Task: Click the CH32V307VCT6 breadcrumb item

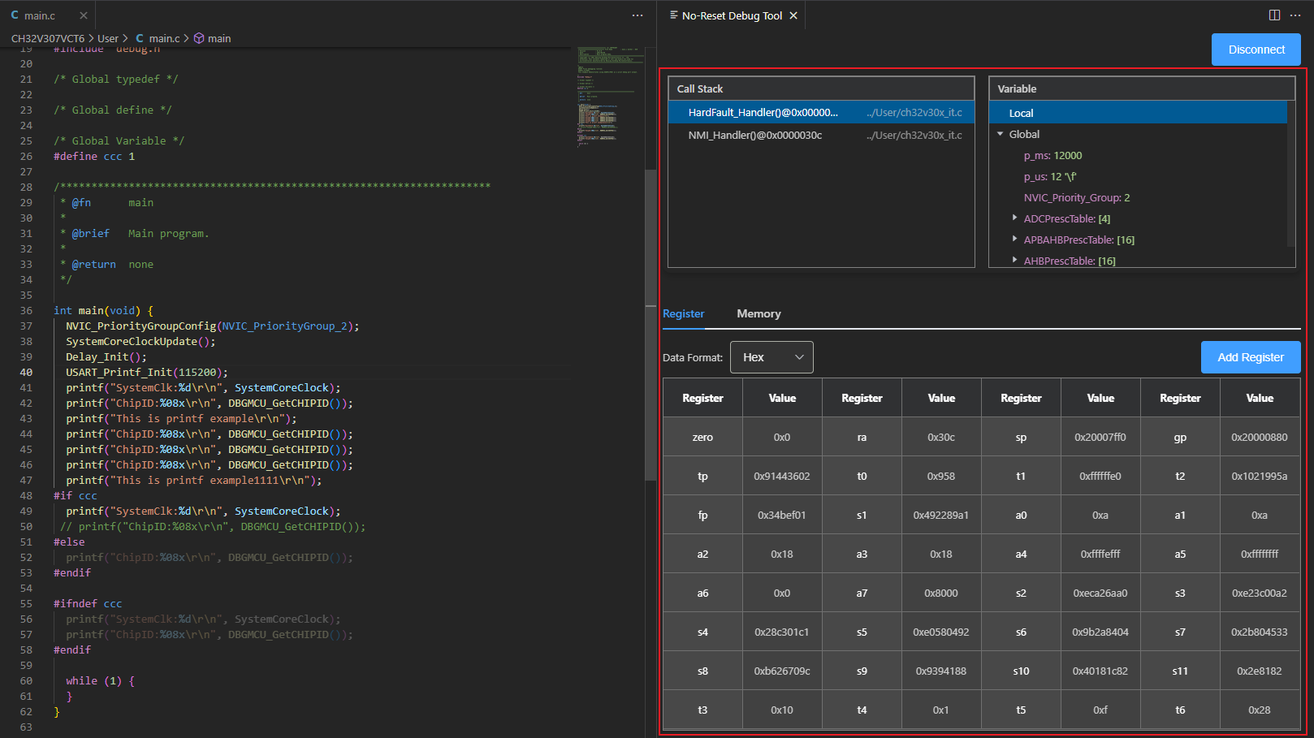Action: coord(48,38)
